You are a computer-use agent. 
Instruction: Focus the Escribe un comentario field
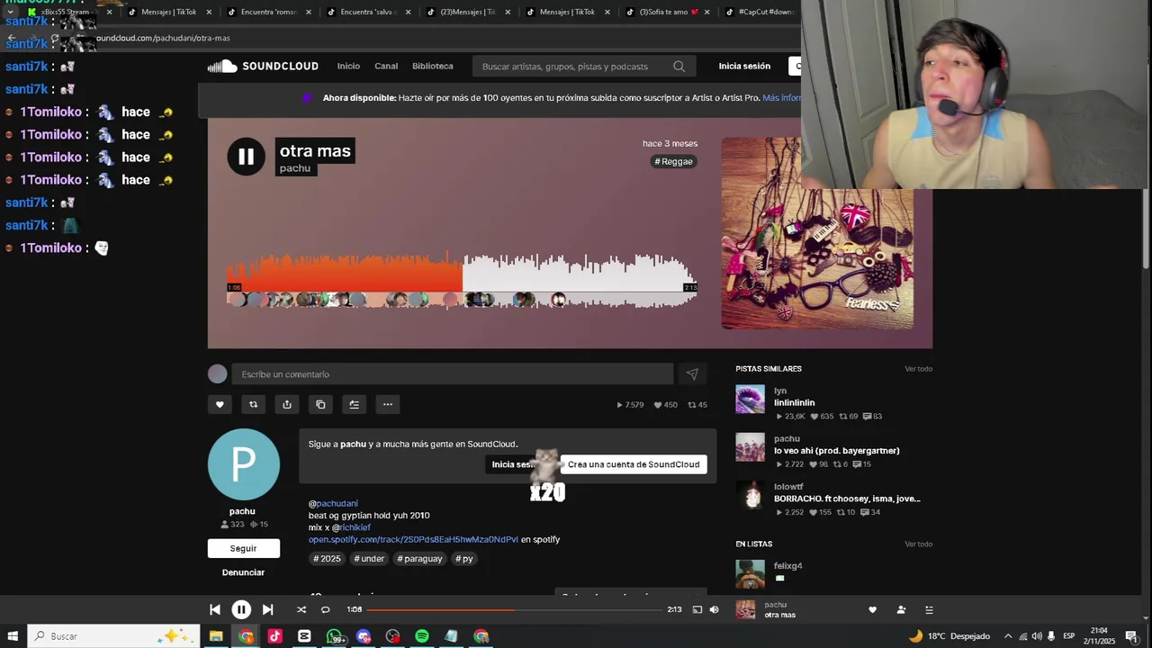point(453,374)
